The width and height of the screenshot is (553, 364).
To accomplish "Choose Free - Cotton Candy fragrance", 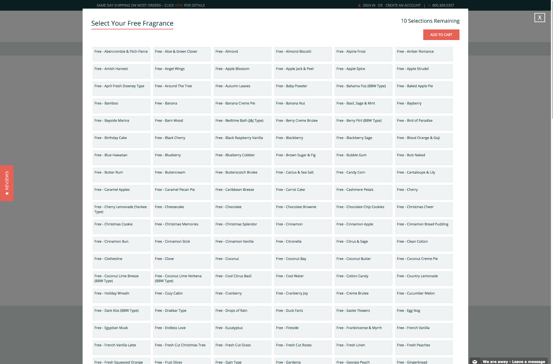I will pyautogui.click(x=363, y=278).
